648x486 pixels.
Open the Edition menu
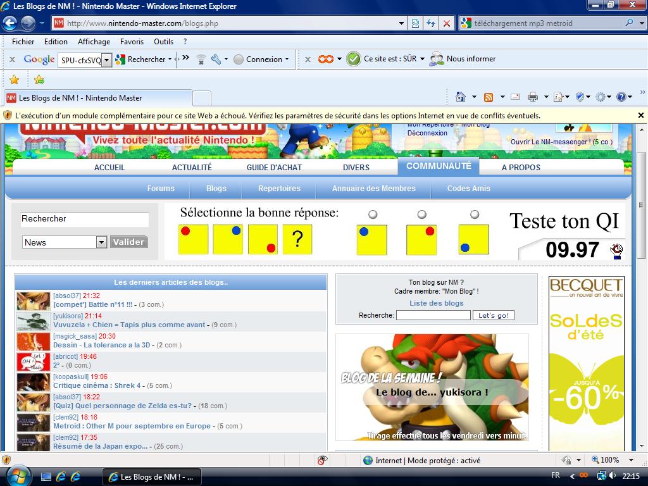coord(56,41)
